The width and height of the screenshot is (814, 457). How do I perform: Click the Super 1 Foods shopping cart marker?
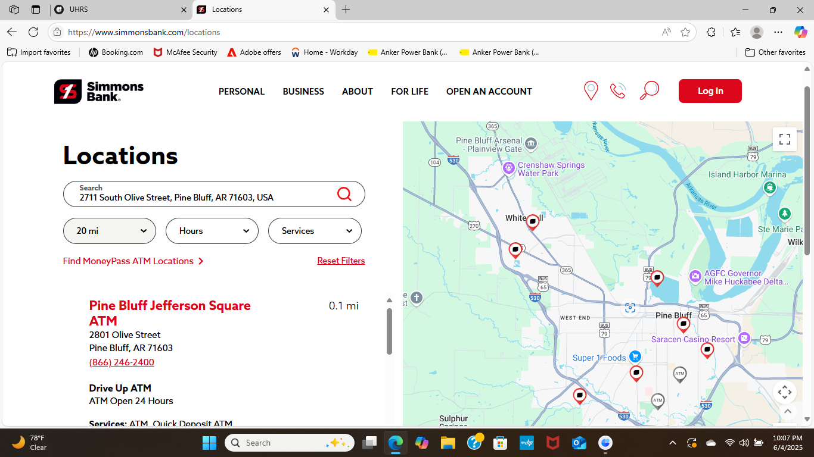click(x=635, y=356)
